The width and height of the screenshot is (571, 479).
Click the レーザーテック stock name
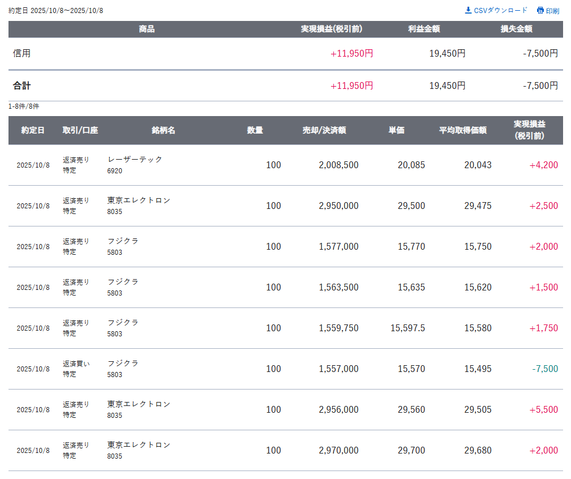coord(135,160)
